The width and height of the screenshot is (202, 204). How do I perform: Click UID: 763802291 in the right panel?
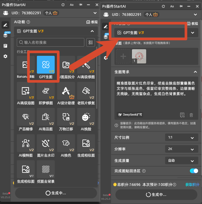click(x=126, y=14)
